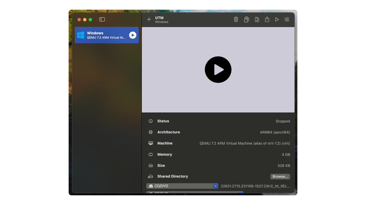Image resolution: width=366 pixels, height=205 pixels.
Task: Delete the Windows virtual machine
Action: click(x=236, y=19)
